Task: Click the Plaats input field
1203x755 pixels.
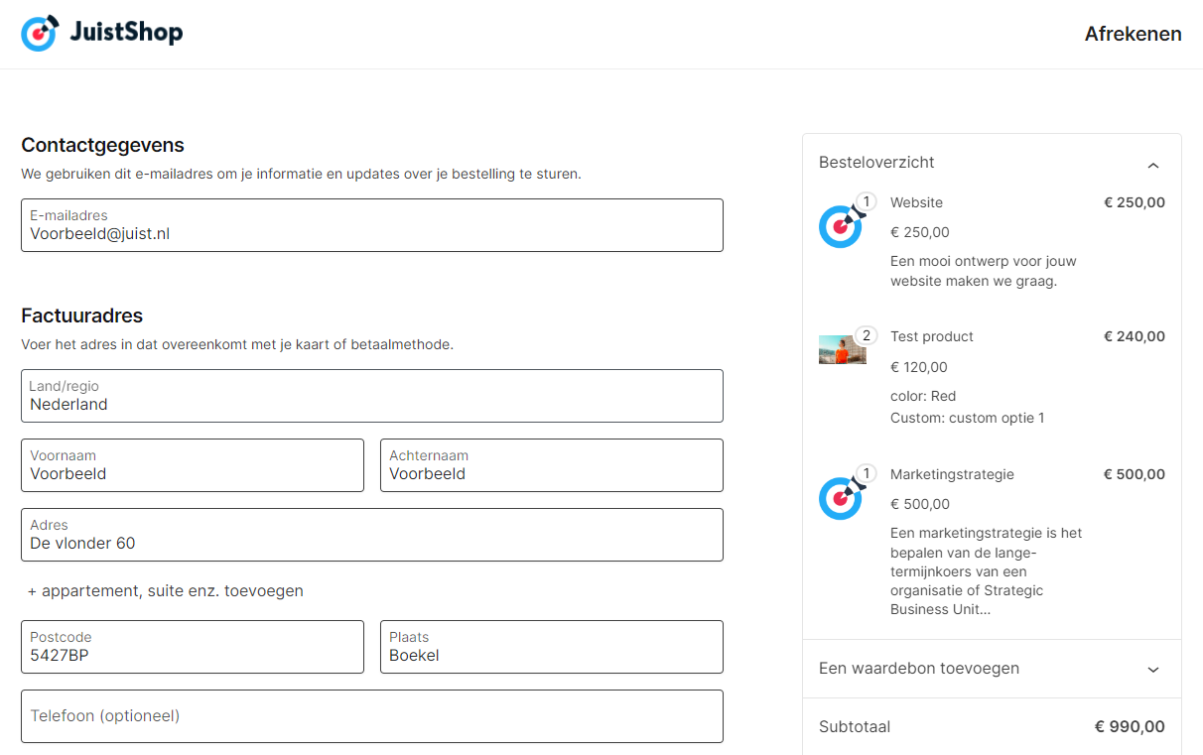Action: pos(551,647)
